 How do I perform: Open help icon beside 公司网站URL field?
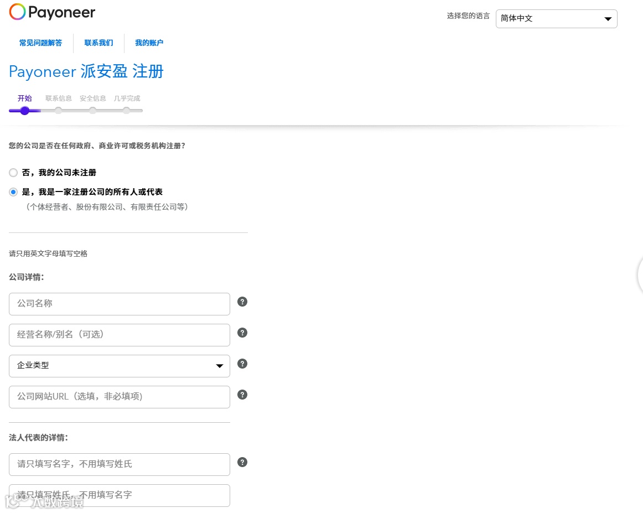click(242, 395)
